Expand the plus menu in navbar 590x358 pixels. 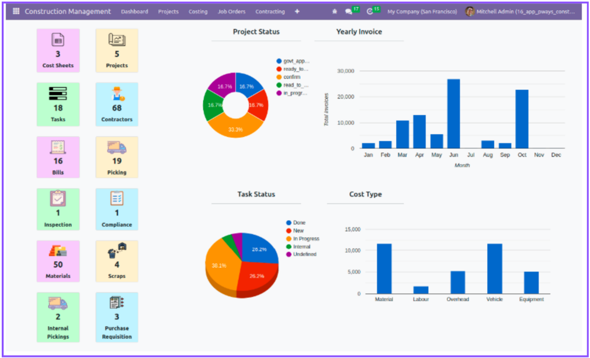[x=297, y=12]
